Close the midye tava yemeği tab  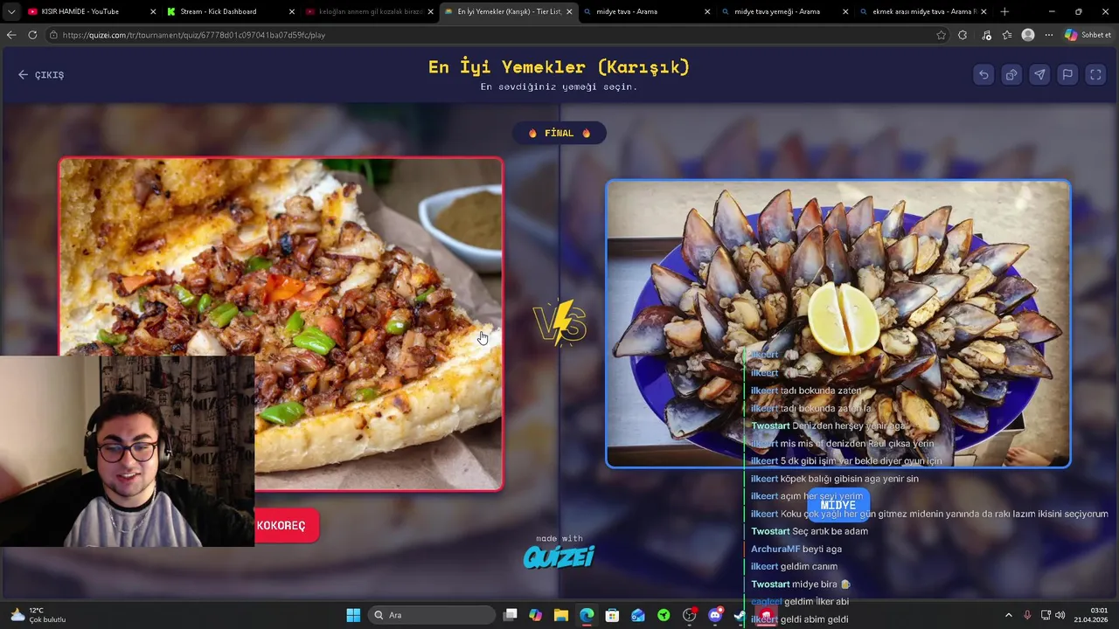845,11
